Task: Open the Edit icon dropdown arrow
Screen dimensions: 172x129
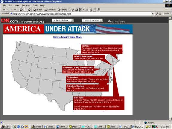Action: 84,10
